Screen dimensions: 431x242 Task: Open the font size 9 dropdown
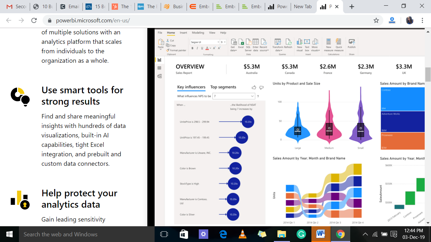(x=223, y=42)
